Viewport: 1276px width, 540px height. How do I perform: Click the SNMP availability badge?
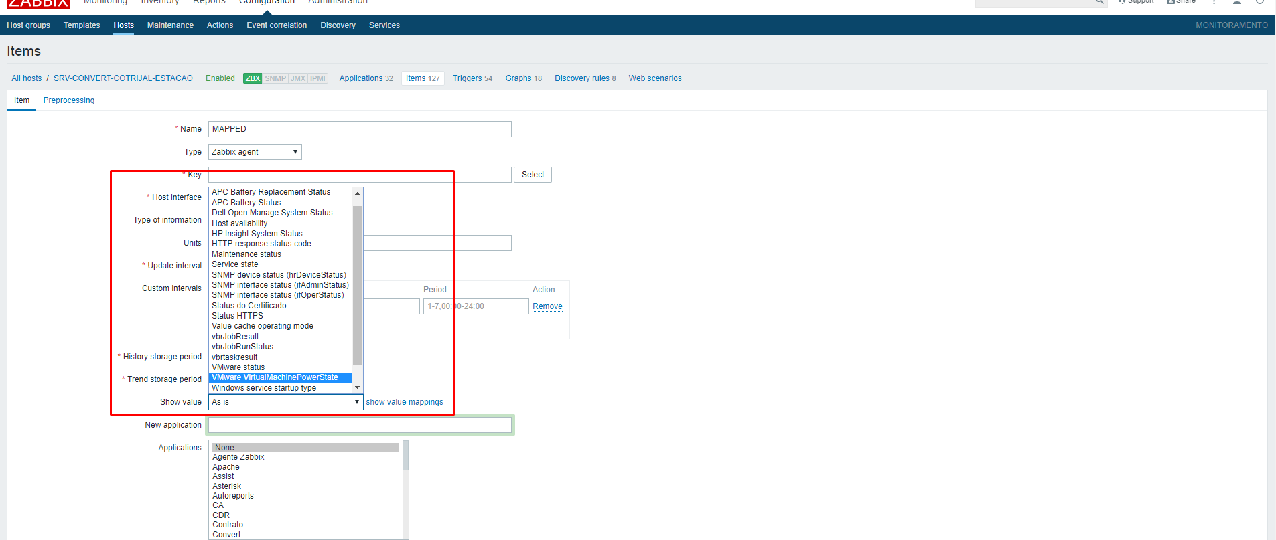point(275,78)
